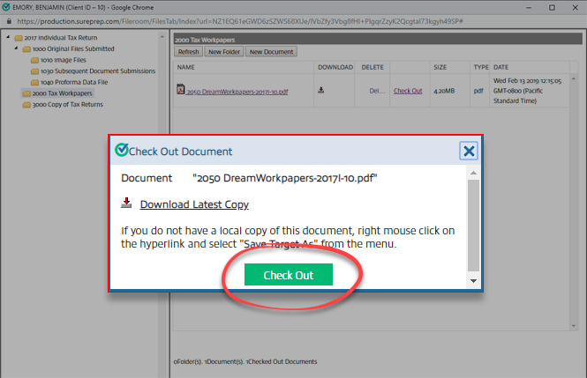Click the New Folder button
This screenshot has height=378, width=587.
tap(224, 51)
